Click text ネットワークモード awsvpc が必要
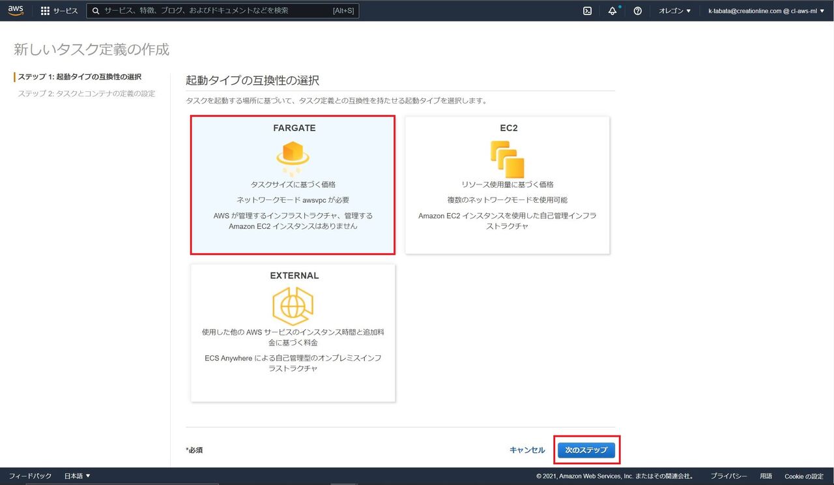 pos(293,199)
